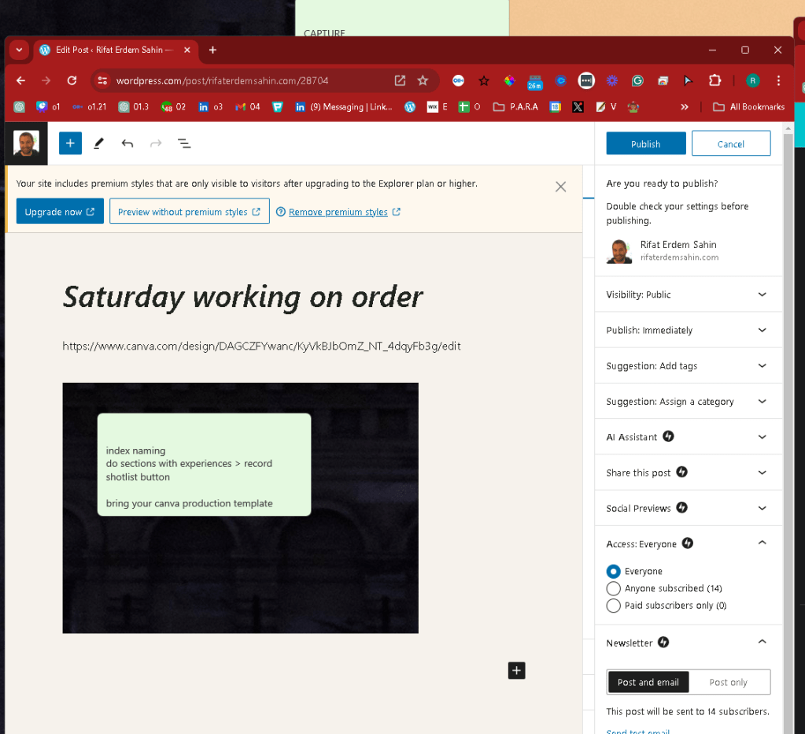Open the P.A.R.A bookmarks folder

[x=515, y=107]
